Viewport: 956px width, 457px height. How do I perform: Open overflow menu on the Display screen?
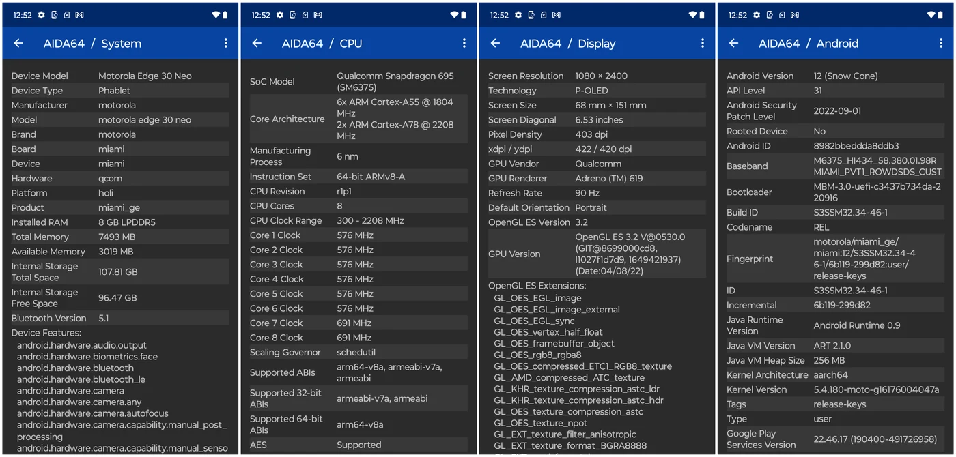click(703, 43)
